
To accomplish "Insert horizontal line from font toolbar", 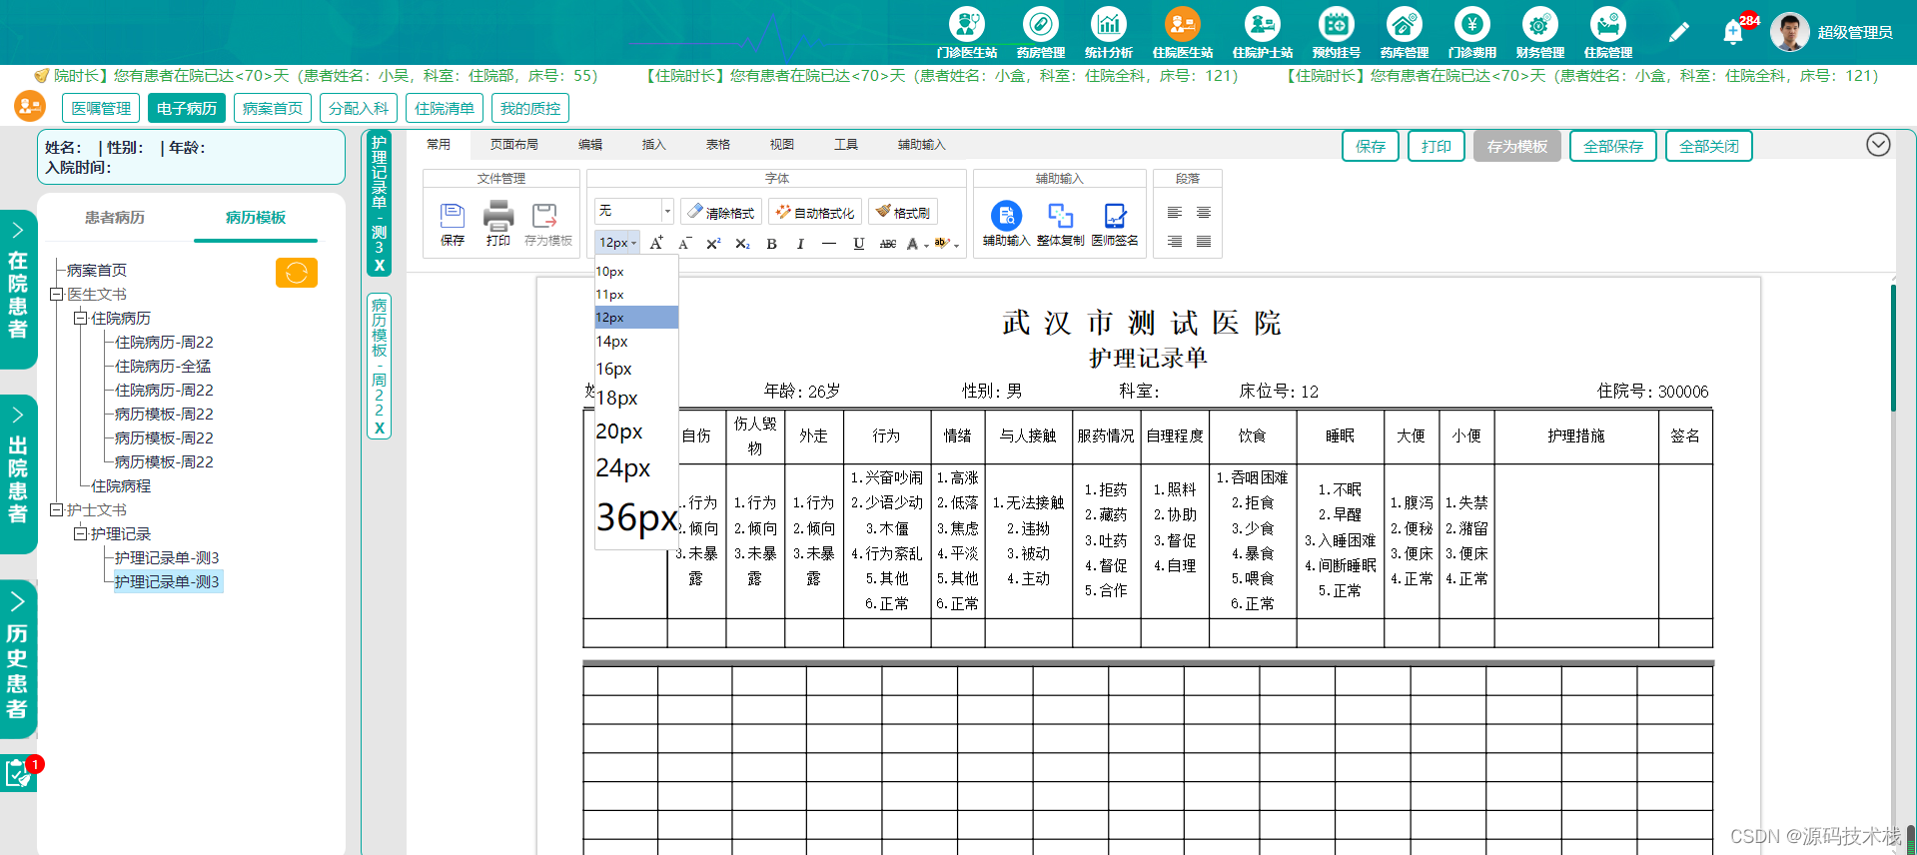I will tap(829, 243).
